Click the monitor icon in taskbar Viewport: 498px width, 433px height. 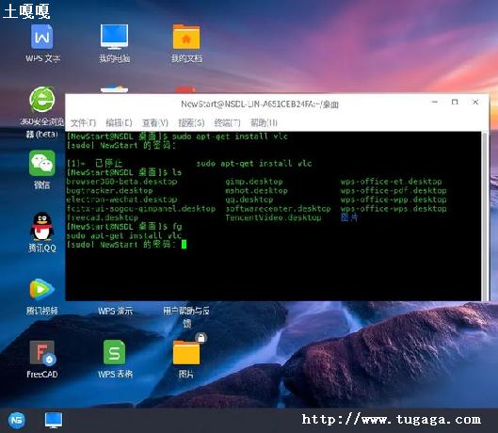[x=54, y=420]
